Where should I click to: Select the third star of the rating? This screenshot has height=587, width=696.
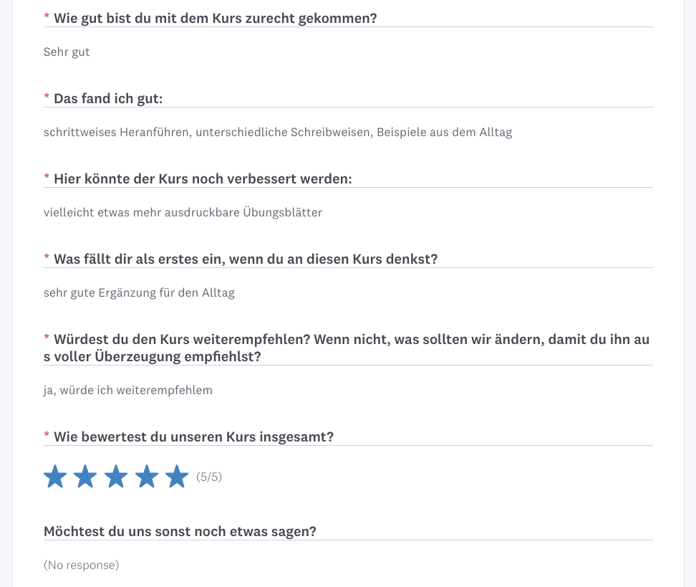point(116,477)
